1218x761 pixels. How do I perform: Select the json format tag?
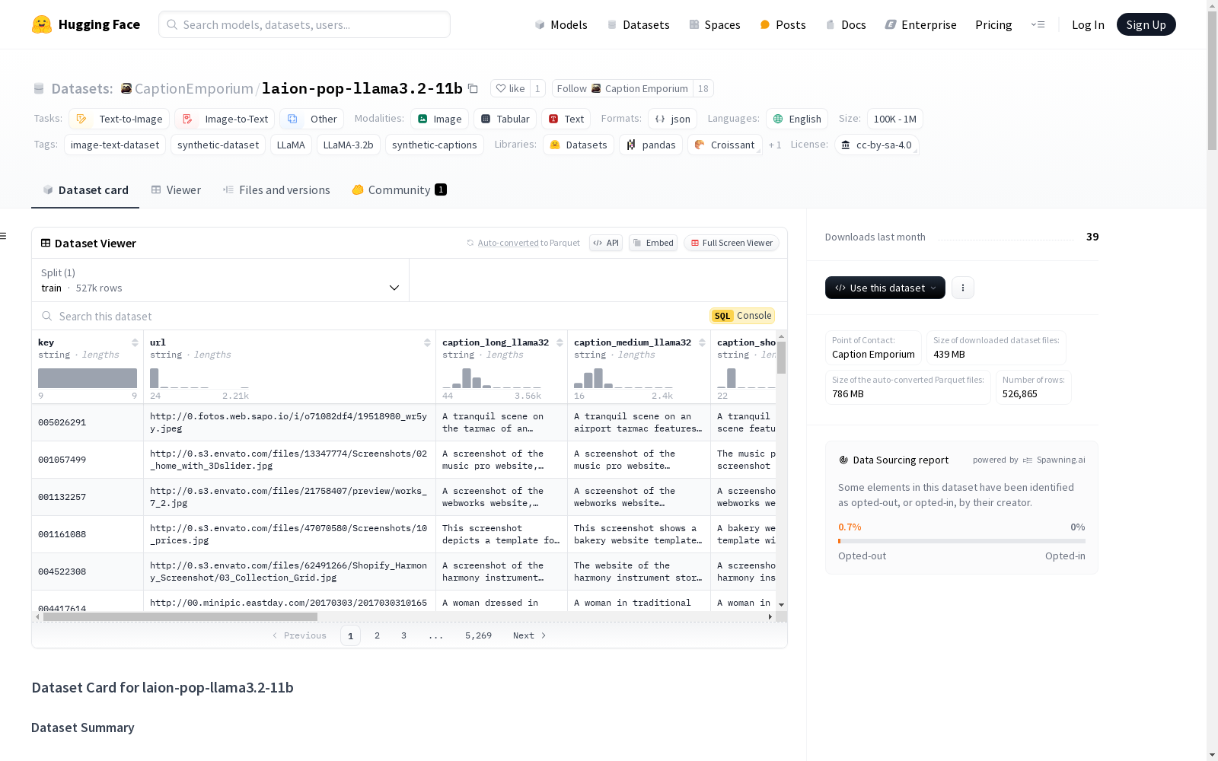click(x=673, y=119)
